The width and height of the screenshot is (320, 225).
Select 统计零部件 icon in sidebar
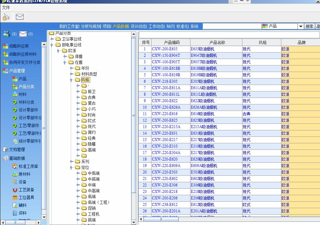click(x=15, y=141)
